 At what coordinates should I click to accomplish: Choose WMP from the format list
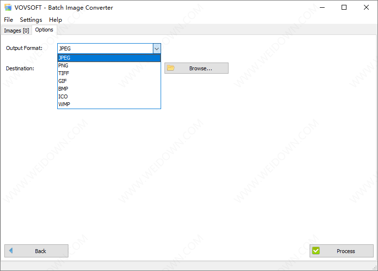[109, 104]
